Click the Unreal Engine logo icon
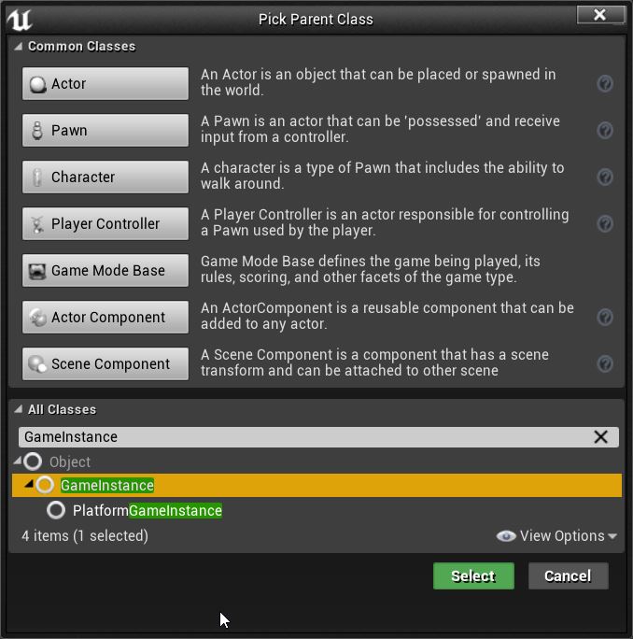This screenshot has width=633, height=639. click(21, 18)
